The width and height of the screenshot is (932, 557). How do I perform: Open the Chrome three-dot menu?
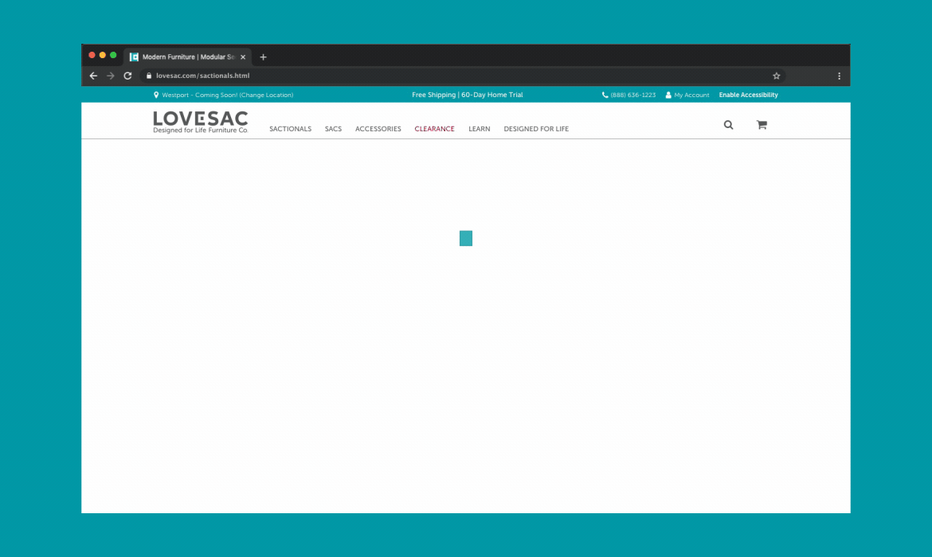point(840,76)
